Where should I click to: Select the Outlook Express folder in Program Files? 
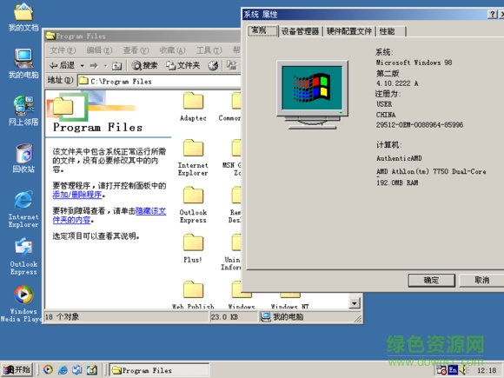click(x=193, y=205)
